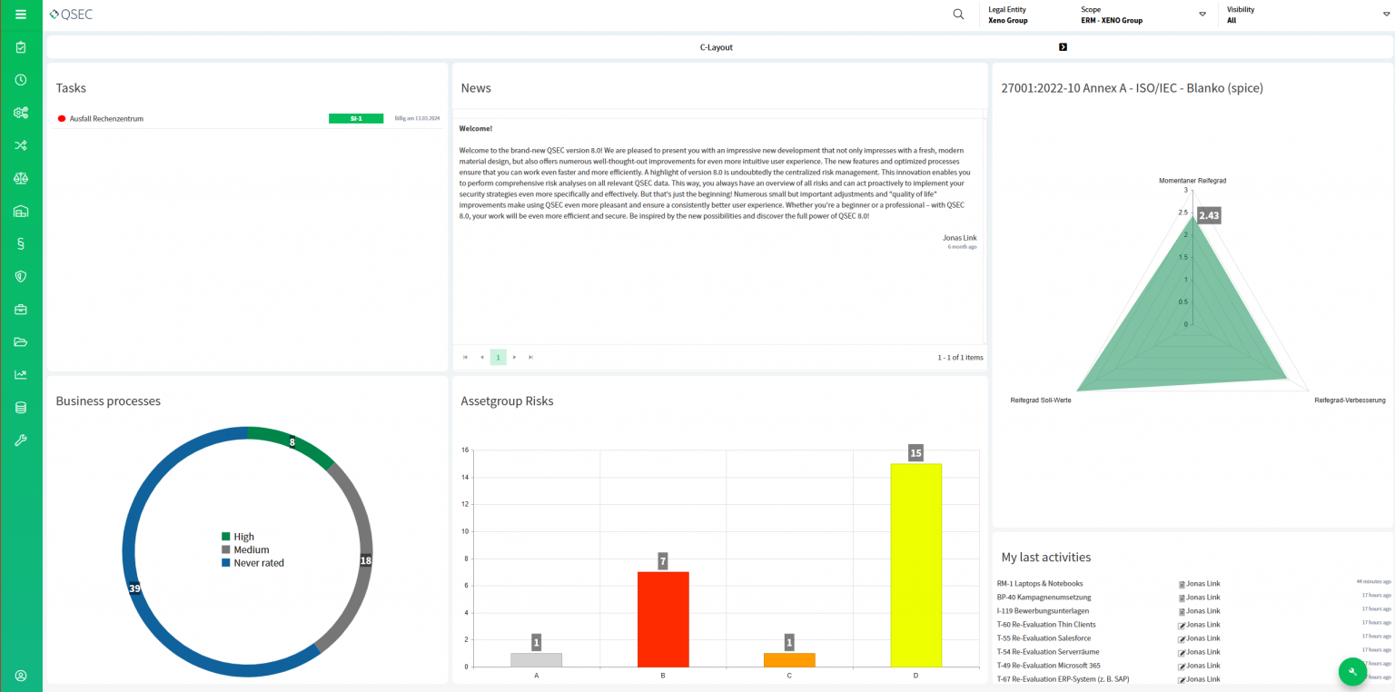Click the shuffle arrows icon in sidebar
This screenshot has height=692, width=1395.
pos(20,145)
